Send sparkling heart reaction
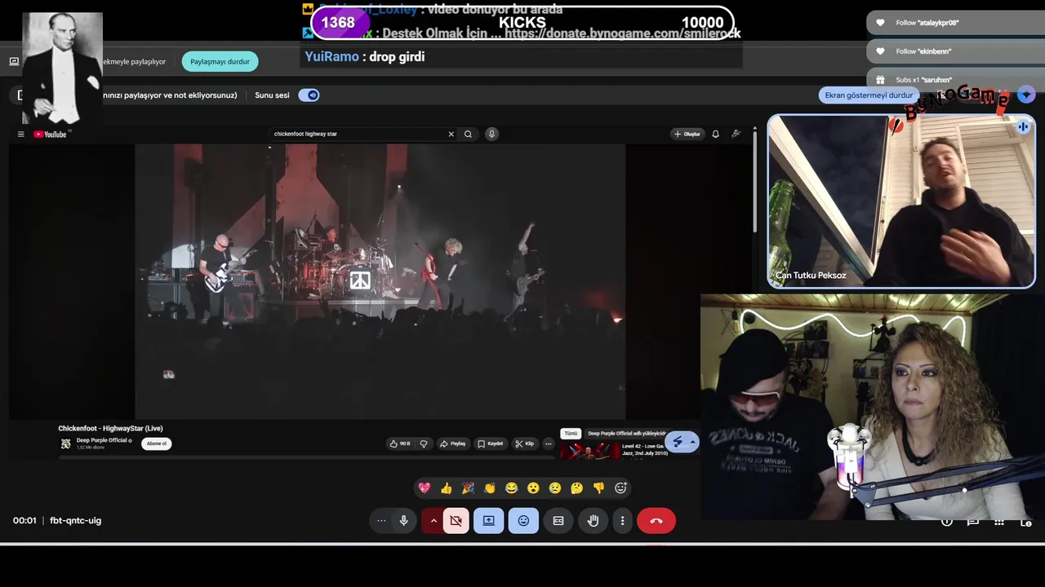The width and height of the screenshot is (1045, 587). 424,488
